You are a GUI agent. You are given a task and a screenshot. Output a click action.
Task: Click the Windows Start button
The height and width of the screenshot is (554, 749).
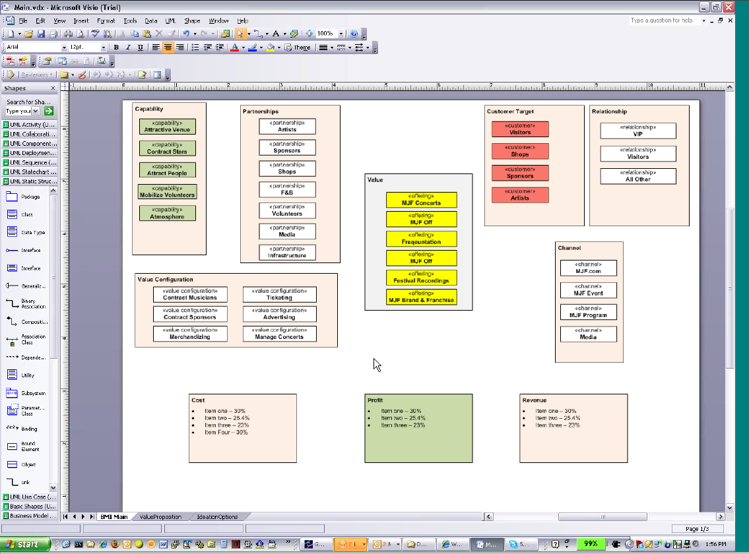(25, 544)
